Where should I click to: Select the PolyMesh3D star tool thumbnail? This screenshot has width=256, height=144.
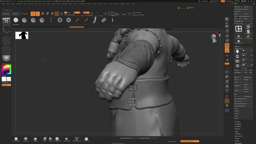point(238,36)
